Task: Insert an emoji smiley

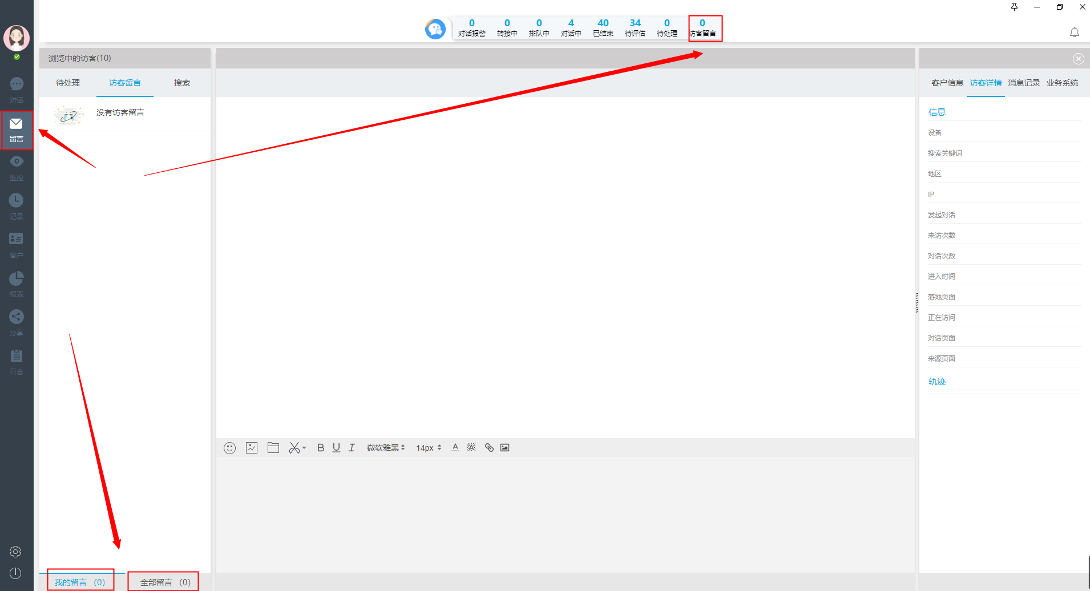Action: click(230, 448)
